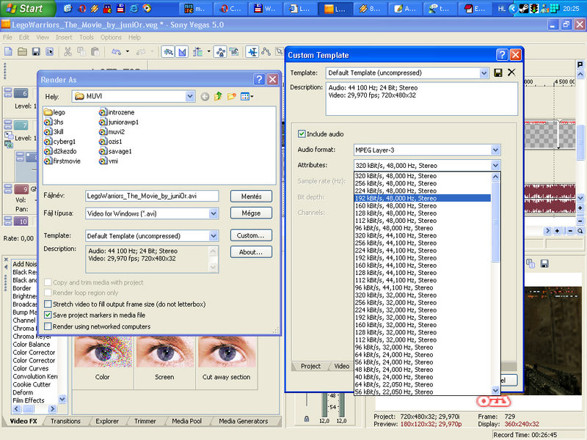This screenshot has height=440, width=587.
Task: Click the Up One Level folder icon in Render As
Action: click(218, 97)
